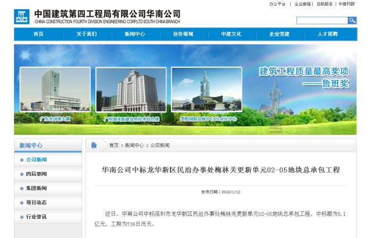The image size is (372, 238).
Task: Select 人才招聘 in the navigation bar
Action: pos(327,34)
